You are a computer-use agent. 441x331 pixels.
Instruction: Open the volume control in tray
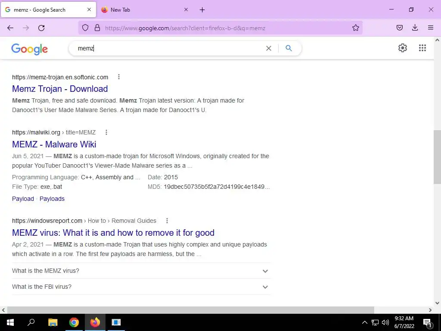pyautogui.click(x=385, y=322)
